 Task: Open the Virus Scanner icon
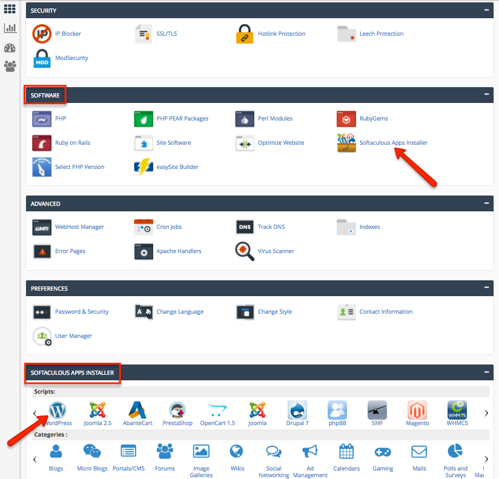[x=245, y=251]
